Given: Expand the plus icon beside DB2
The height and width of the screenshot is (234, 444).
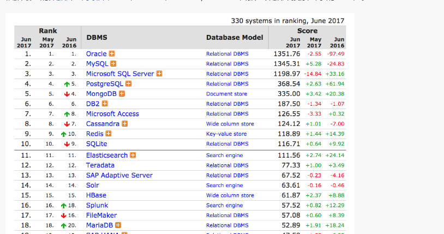Looking at the screenshot, I should pos(105,104).
